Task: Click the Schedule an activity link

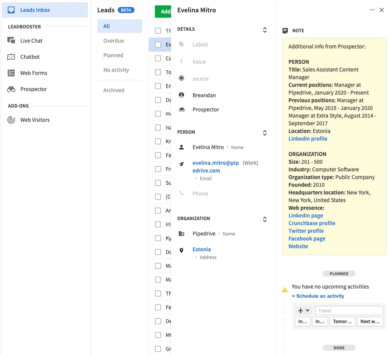Action: [318, 296]
